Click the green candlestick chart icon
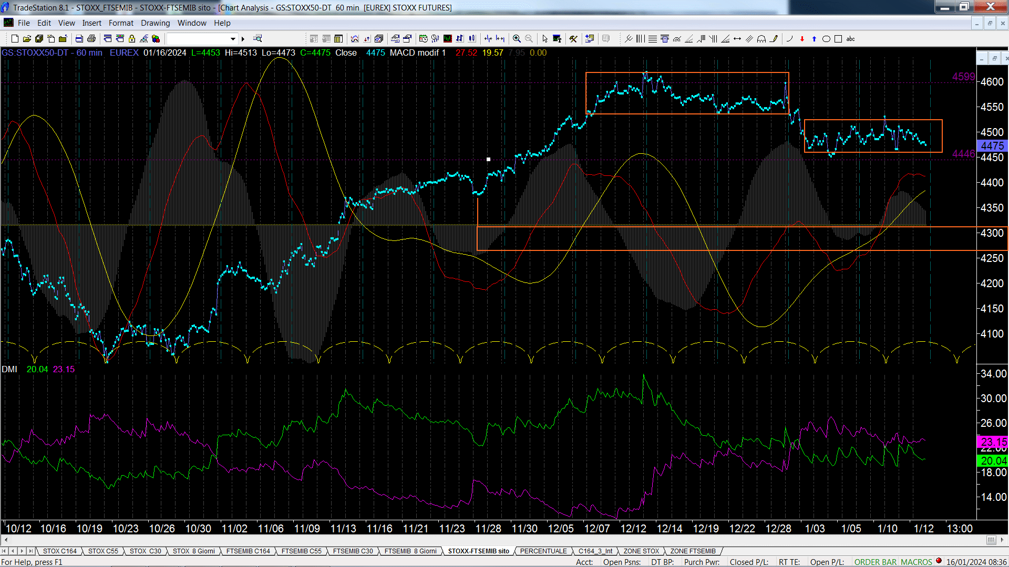This screenshot has width=1009, height=567. [x=448, y=39]
